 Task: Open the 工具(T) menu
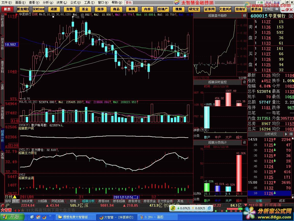click(89, 3)
